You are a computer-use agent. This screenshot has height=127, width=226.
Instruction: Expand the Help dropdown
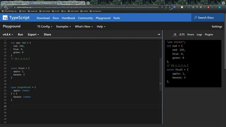[x=101, y=26]
